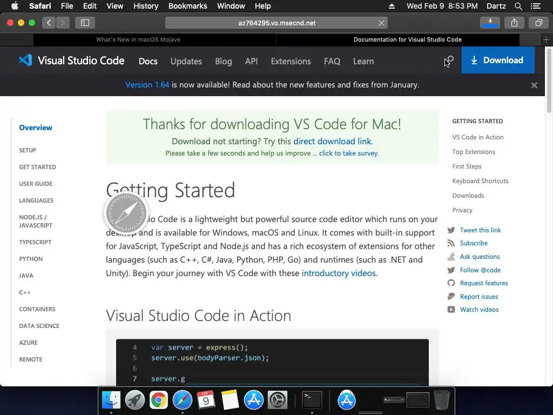Click the Twitter icon beside Tweet this link

(451, 230)
